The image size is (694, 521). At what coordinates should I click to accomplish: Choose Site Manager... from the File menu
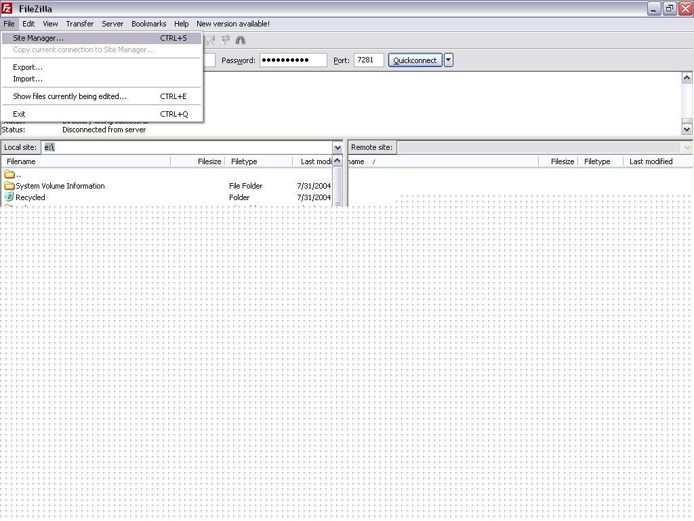coord(102,38)
